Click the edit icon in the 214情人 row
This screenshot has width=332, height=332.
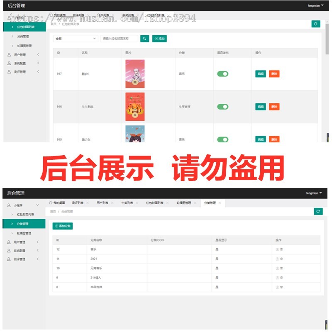click(x=277, y=278)
